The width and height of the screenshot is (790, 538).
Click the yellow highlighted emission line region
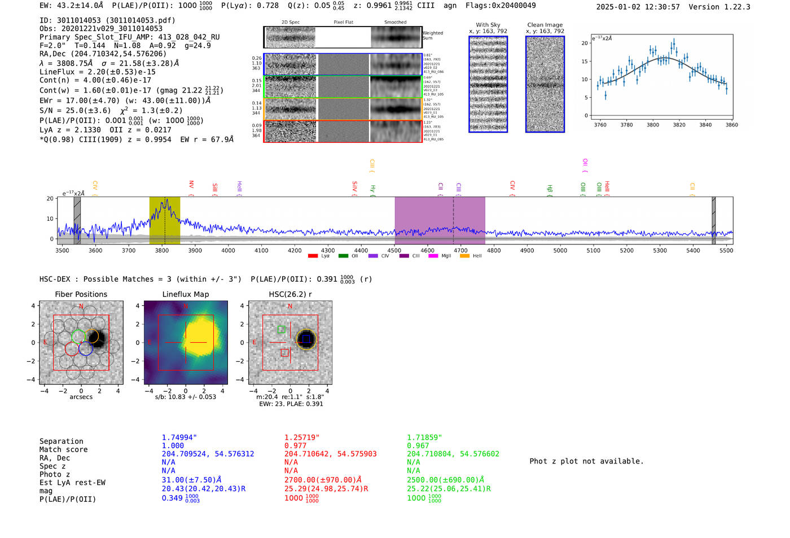tap(165, 220)
